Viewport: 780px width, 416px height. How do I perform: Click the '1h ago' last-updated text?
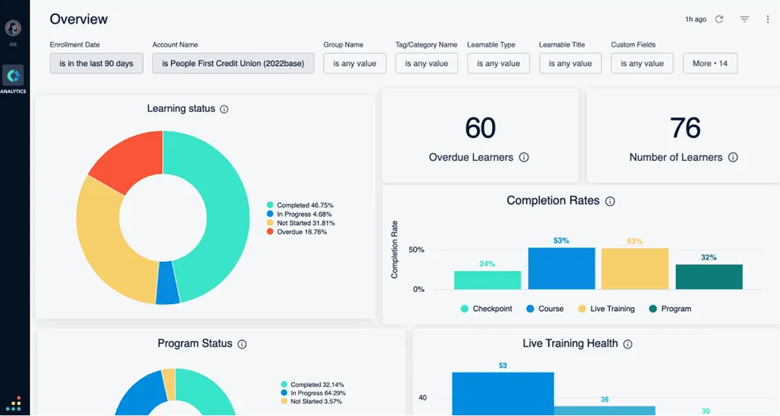[x=695, y=20]
